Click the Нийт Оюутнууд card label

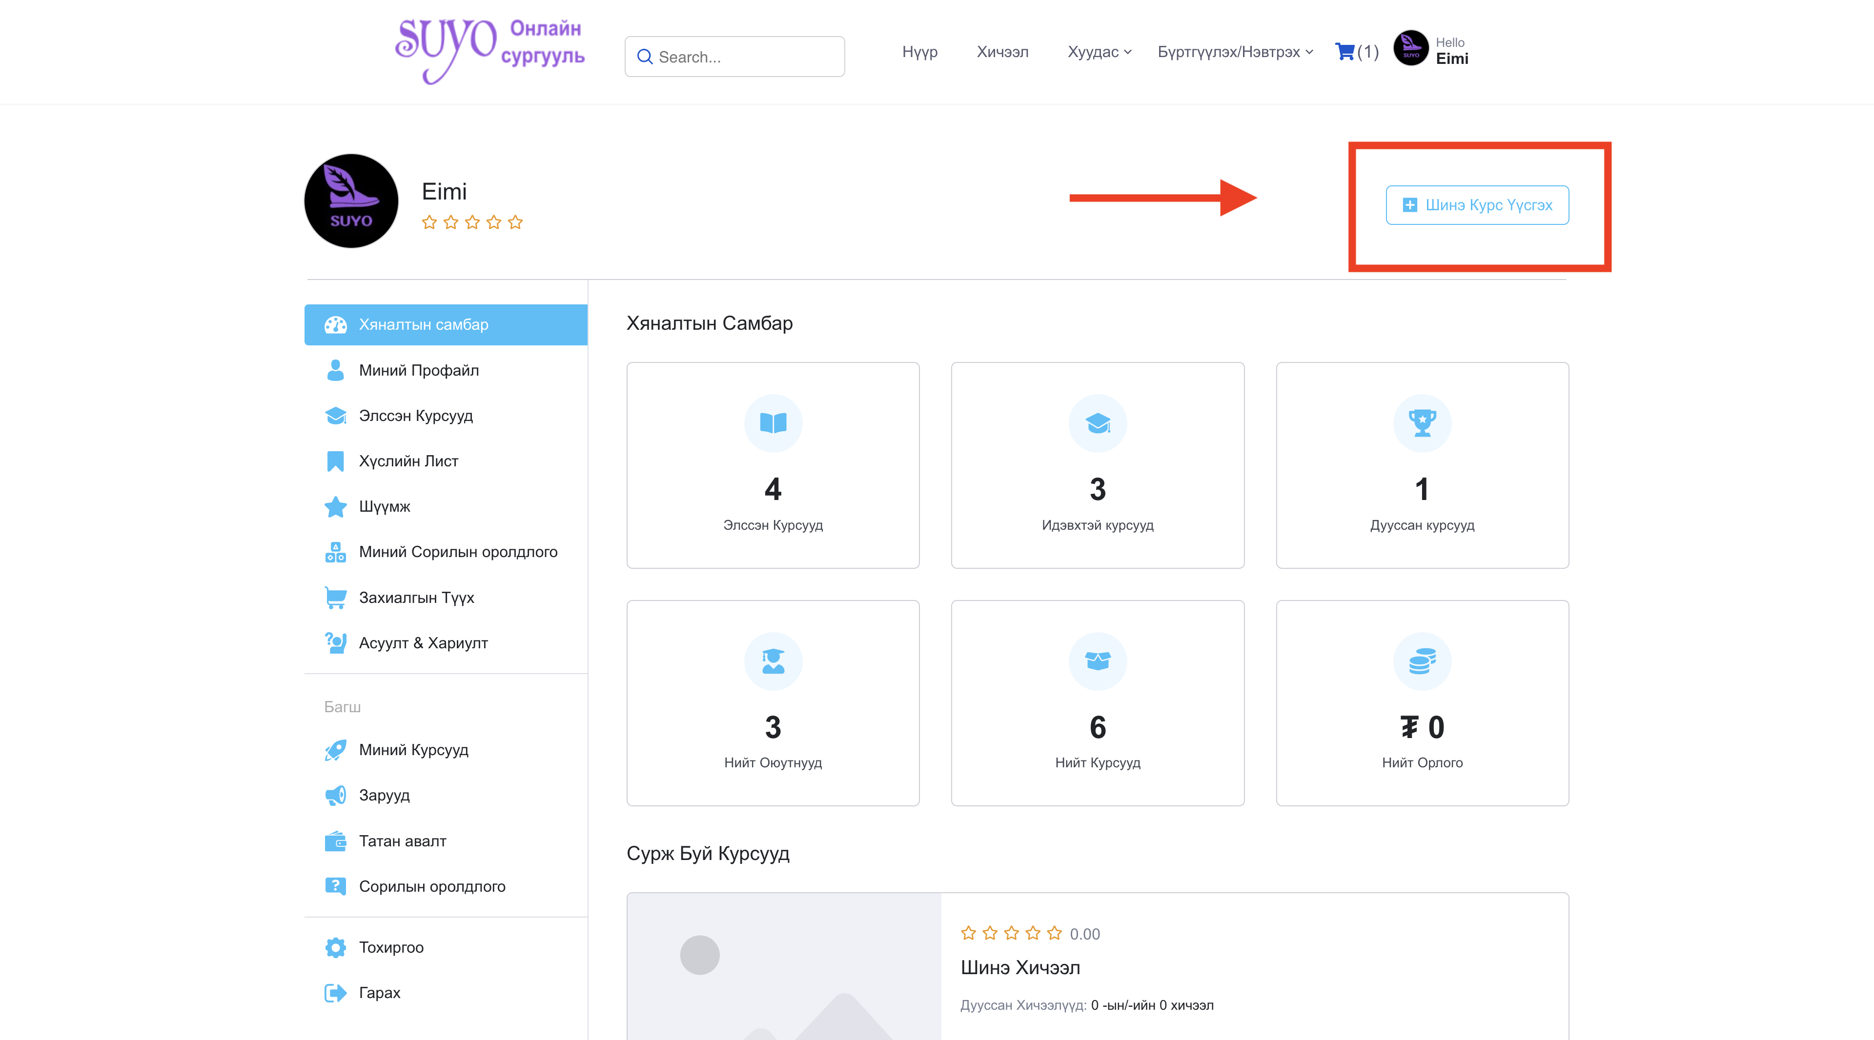coord(773,763)
